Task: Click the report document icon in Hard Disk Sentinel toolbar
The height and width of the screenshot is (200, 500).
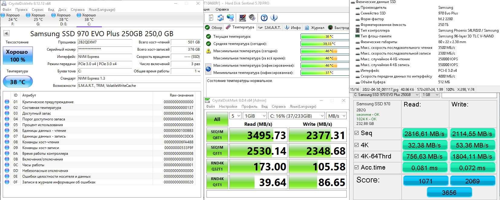Action: [x=211, y=18]
